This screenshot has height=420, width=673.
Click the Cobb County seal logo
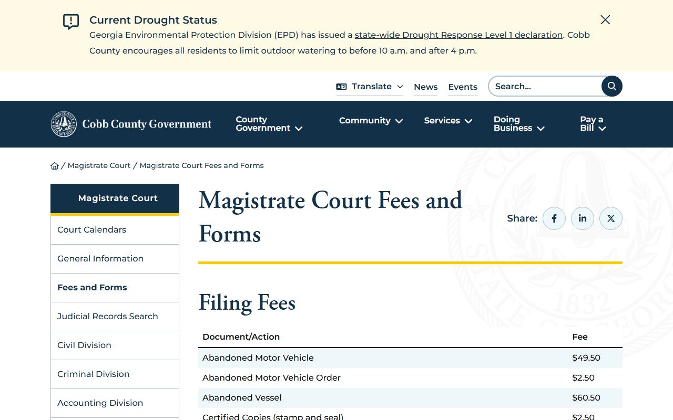click(x=64, y=124)
